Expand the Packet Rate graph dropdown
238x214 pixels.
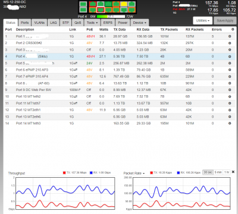pos(134,173)
